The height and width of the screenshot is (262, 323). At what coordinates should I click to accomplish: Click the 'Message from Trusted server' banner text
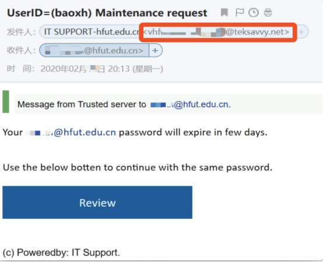[x=82, y=104]
